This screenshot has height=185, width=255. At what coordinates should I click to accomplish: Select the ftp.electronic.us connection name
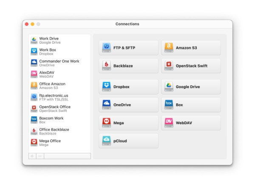click(54, 96)
